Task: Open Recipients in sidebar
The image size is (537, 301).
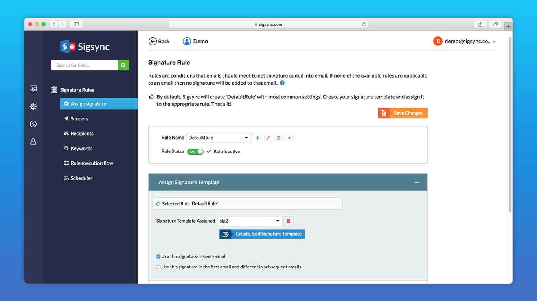Action: (79, 133)
